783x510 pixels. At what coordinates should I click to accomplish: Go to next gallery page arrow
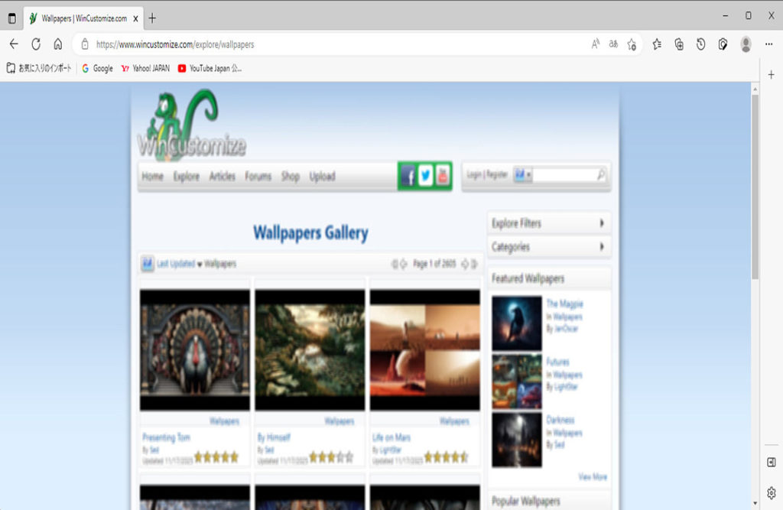click(464, 264)
